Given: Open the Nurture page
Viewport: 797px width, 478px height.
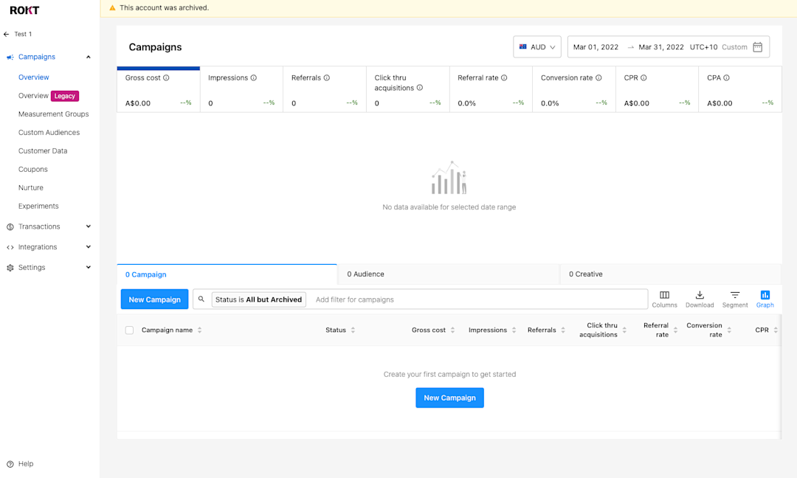Looking at the screenshot, I should pyautogui.click(x=30, y=187).
